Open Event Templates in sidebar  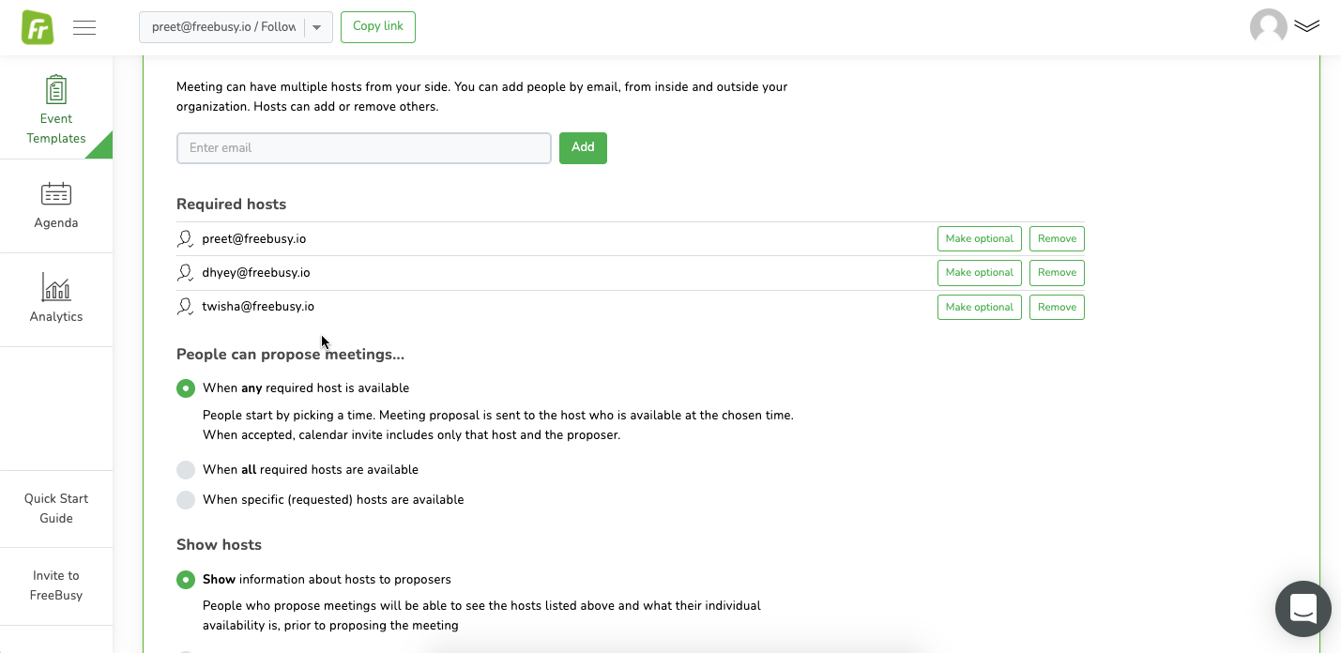pos(56,108)
